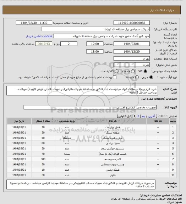The image size is (186, 204).
Task: Click the delivery province field تهران
Action: point(132,58)
